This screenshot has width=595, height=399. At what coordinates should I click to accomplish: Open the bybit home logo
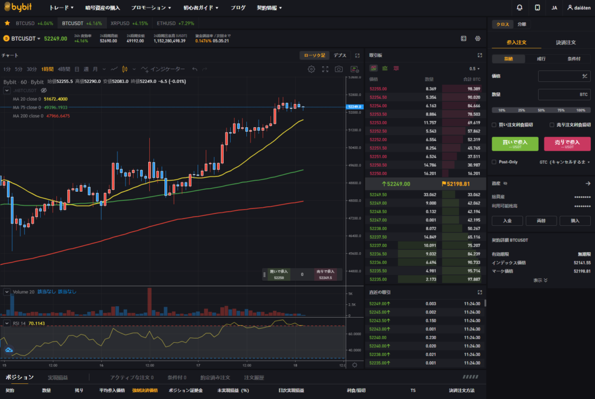tap(18, 7)
